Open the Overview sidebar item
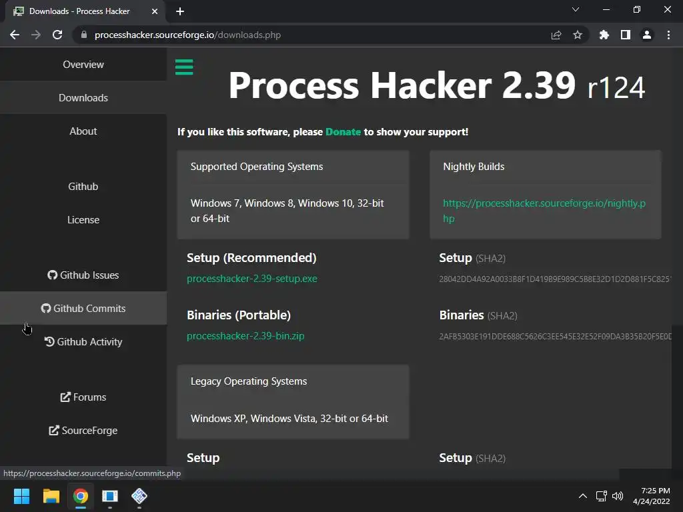683x512 pixels. [83, 65]
